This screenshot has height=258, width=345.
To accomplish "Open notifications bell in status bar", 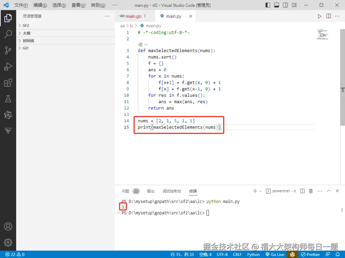I will (338, 254).
